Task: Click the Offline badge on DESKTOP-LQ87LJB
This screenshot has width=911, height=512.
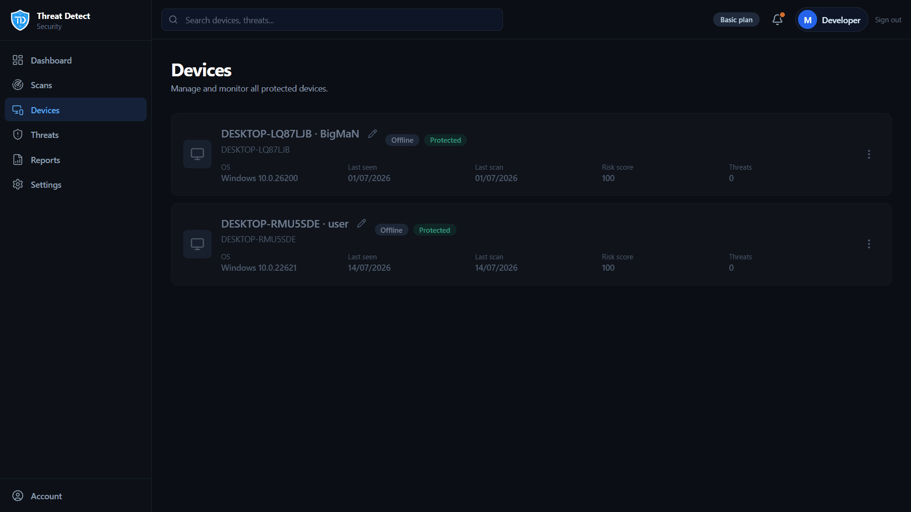Action: (402, 140)
